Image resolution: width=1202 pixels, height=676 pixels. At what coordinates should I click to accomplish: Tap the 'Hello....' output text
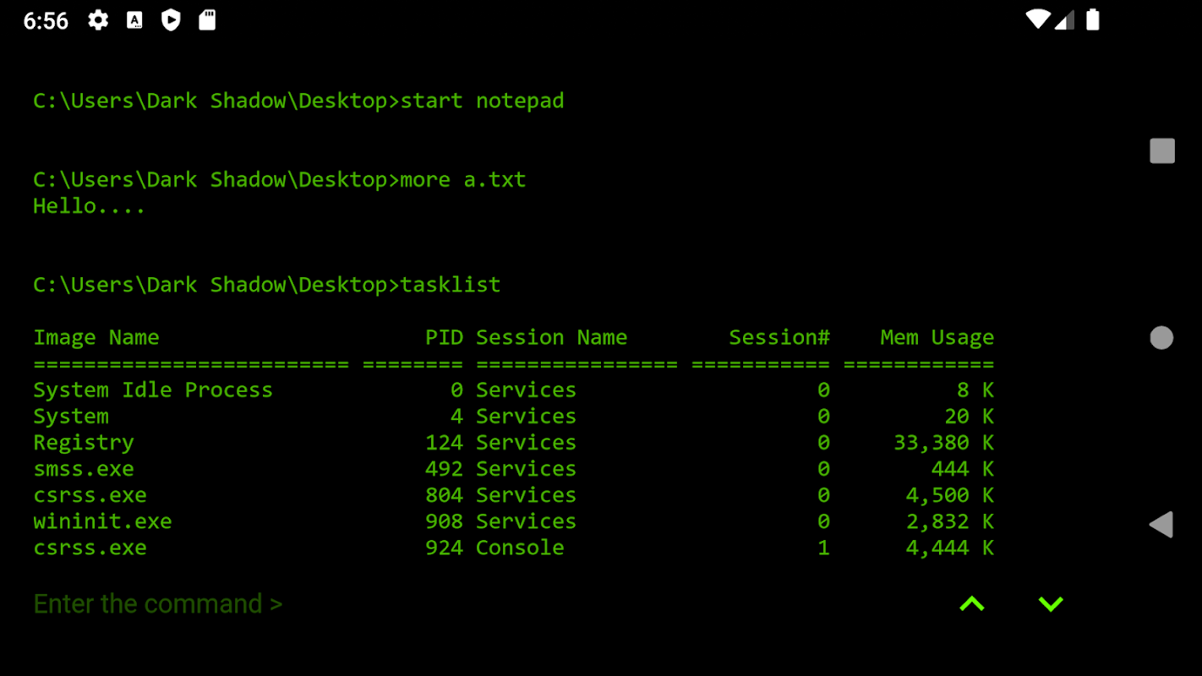89,205
